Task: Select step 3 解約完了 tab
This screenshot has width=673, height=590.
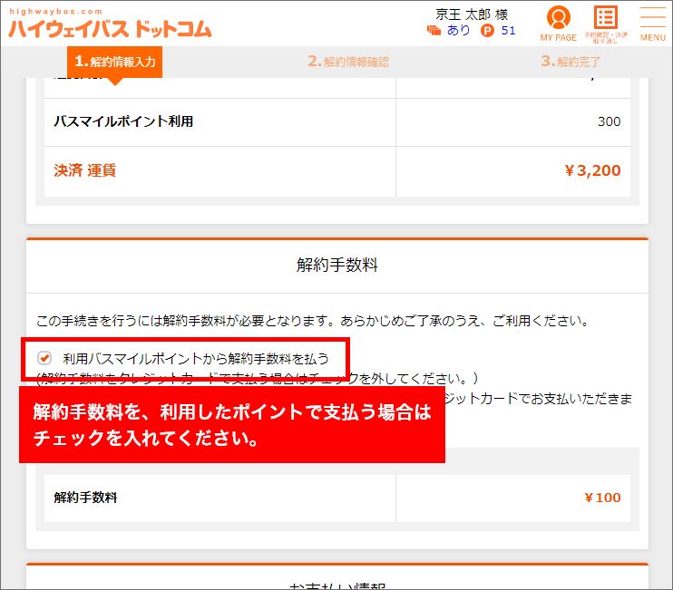Action: [x=571, y=62]
